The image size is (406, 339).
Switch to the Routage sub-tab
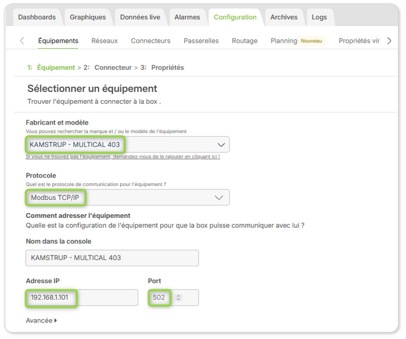(x=245, y=41)
